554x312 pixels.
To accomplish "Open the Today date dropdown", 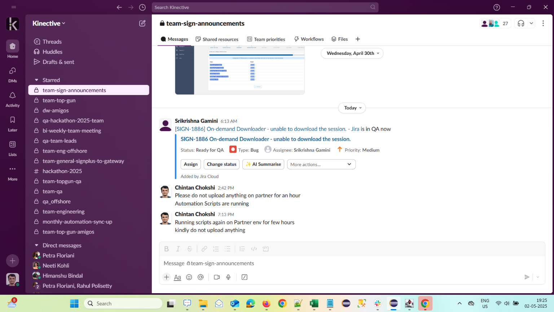I will [x=352, y=108].
